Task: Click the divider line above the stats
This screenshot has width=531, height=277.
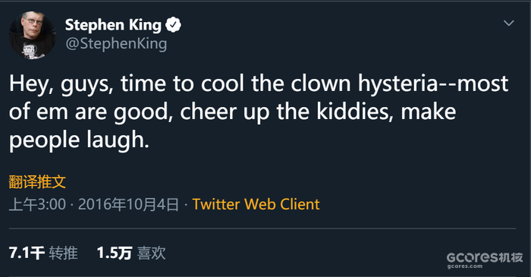Action: (x=262, y=228)
